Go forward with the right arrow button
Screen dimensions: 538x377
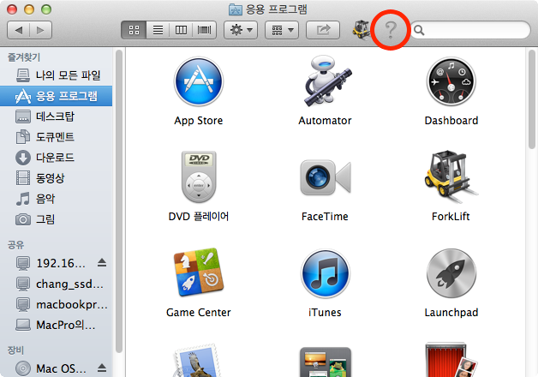tap(41, 30)
